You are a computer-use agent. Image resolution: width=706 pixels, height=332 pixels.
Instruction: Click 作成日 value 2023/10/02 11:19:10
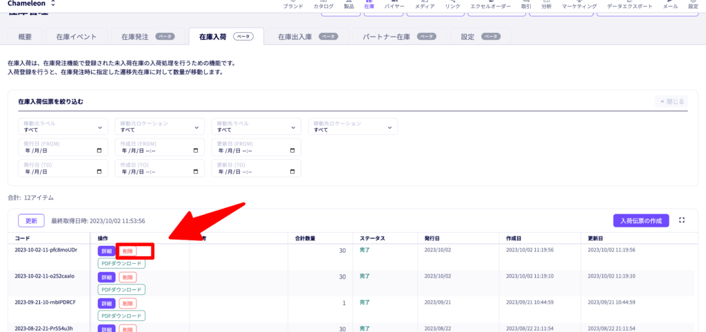tap(530, 276)
